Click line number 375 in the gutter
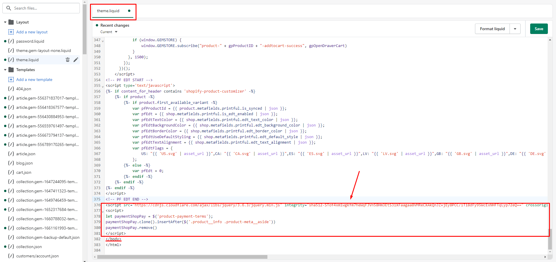The height and width of the screenshot is (262, 556). coord(97,199)
